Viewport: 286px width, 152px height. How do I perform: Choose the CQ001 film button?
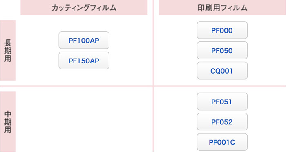pyautogui.click(x=222, y=71)
